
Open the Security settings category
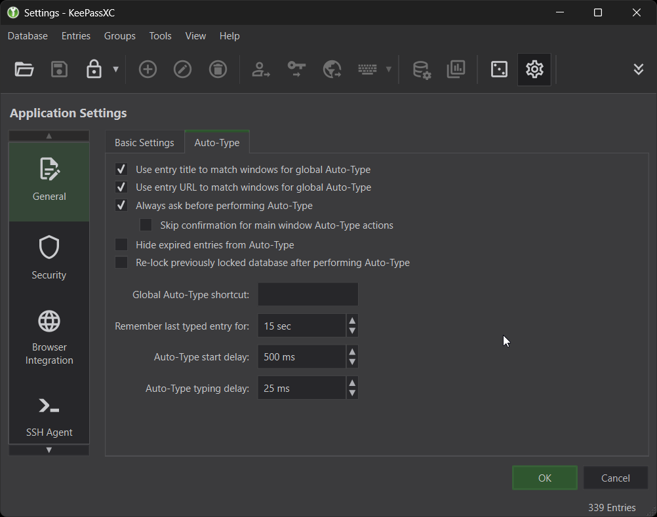click(x=49, y=258)
